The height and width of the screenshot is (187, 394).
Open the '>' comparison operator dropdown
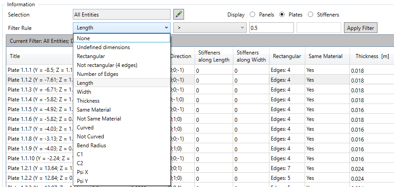click(x=210, y=28)
